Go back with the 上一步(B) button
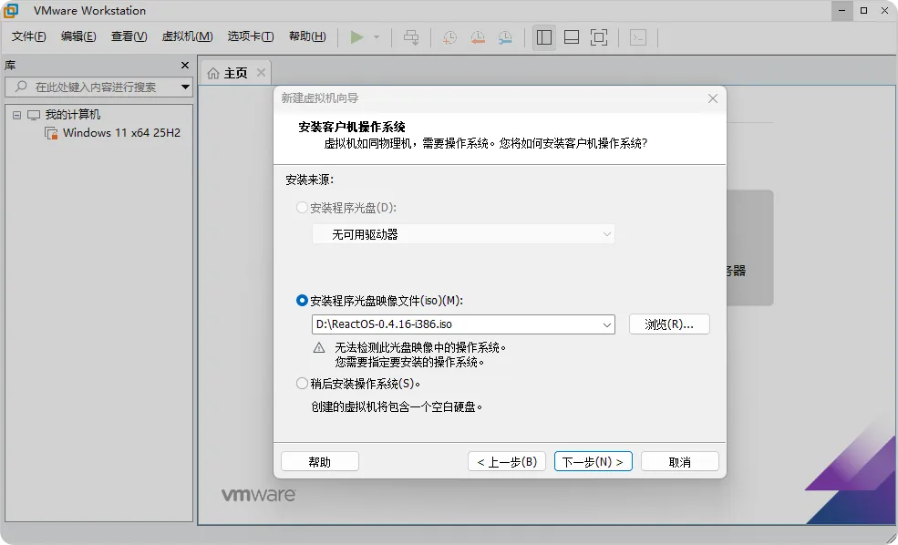The width and height of the screenshot is (898, 545). [507, 461]
